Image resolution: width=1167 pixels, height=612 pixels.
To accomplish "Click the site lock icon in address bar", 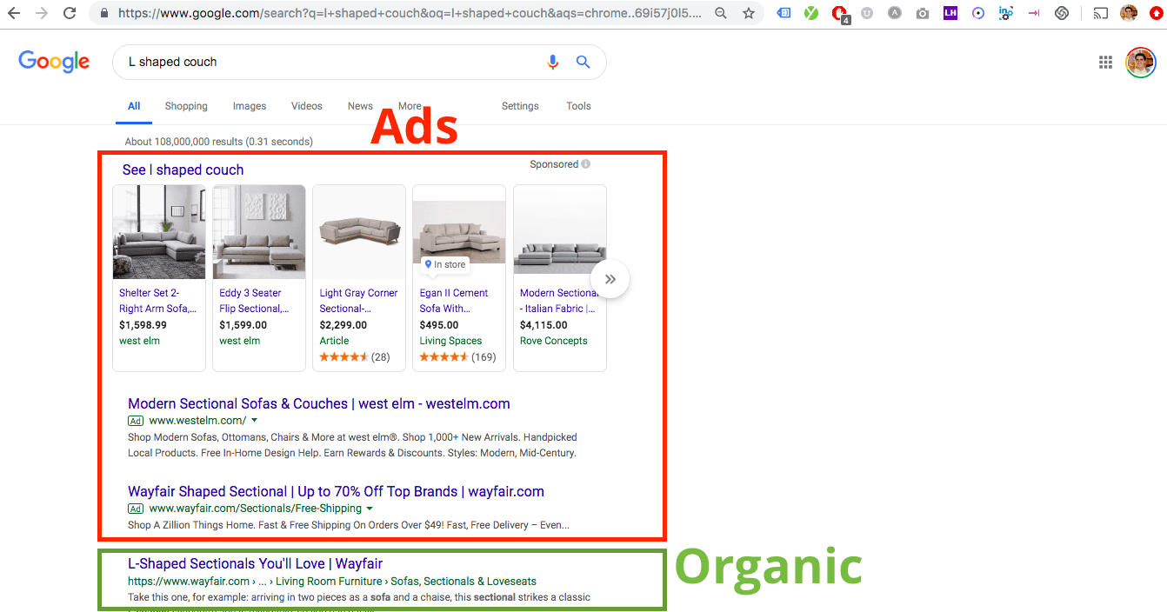I will coord(104,13).
